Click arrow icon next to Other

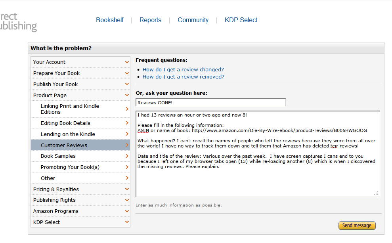pyautogui.click(x=127, y=178)
